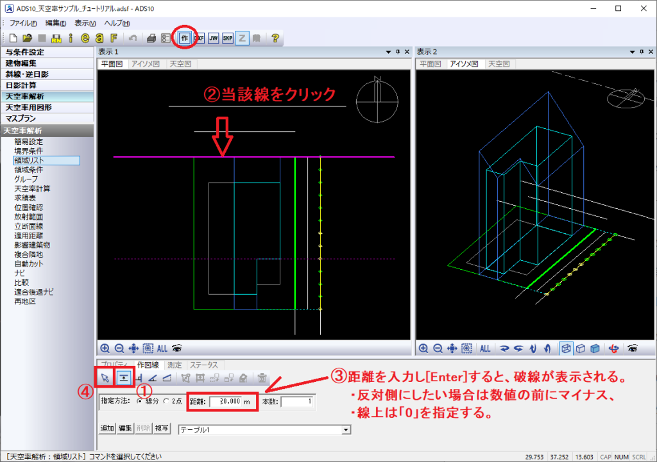Click ALL fit-view in 表示2
Viewport: 657px width, 462px height.
click(485, 348)
